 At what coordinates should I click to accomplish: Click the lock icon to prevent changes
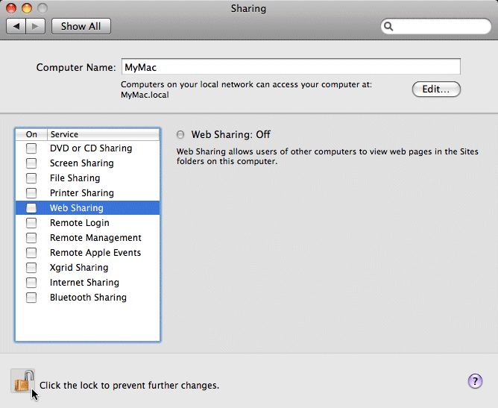click(x=22, y=381)
